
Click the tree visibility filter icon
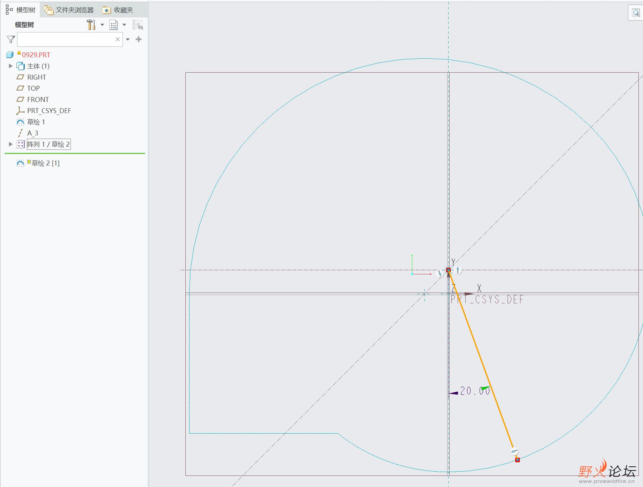138,25
